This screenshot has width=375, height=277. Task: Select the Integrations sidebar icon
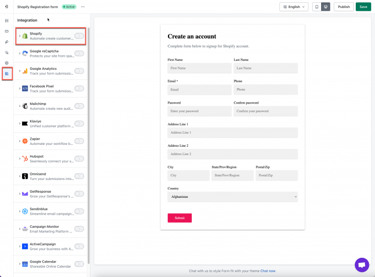tap(7, 74)
